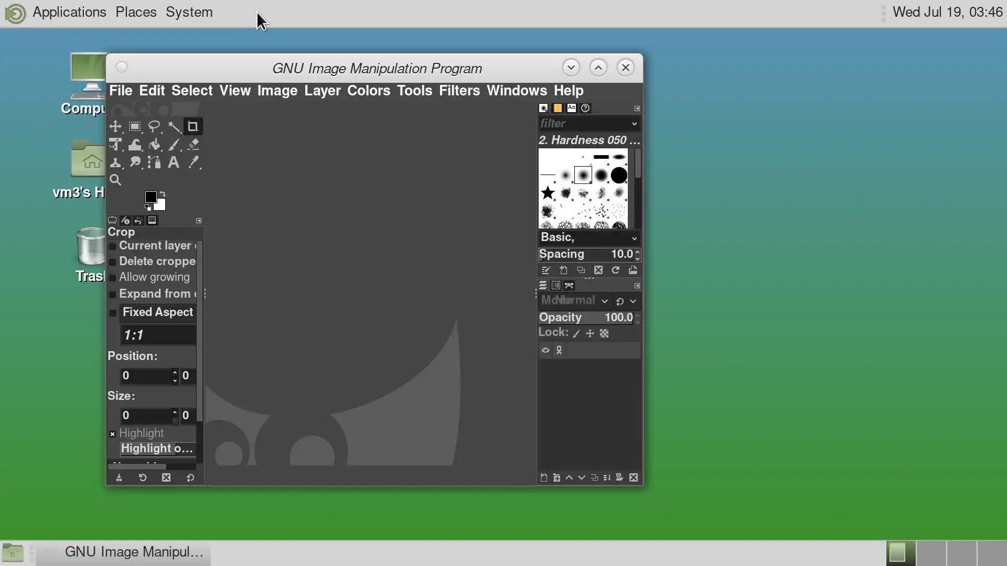The width and height of the screenshot is (1007, 566).
Task: Uncheck the Highlight checkbox
Action: [112, 434]
